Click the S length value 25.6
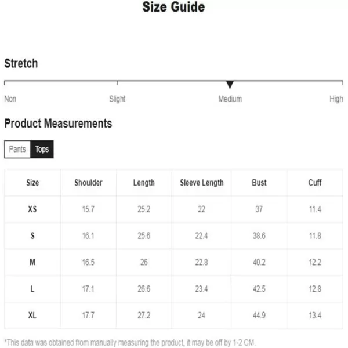This screenshot has width=348, height=348. (144, 235)
